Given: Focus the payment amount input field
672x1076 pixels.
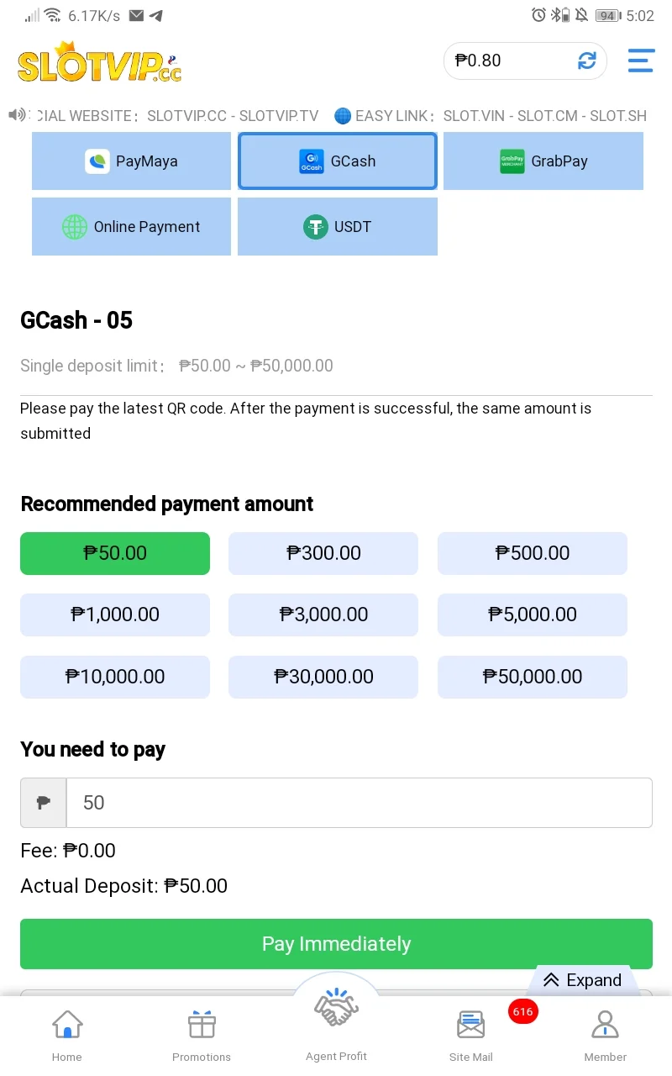Looking at the screenshot, I should [359, 803].
